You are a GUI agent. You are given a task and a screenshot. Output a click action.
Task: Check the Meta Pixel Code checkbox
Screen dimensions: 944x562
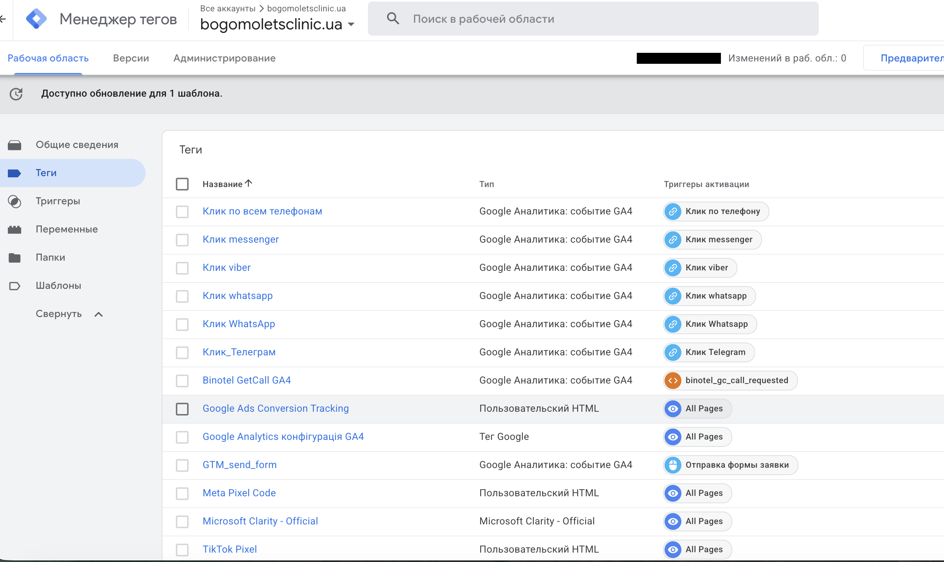pyautogui.click(x=182, y=494)
